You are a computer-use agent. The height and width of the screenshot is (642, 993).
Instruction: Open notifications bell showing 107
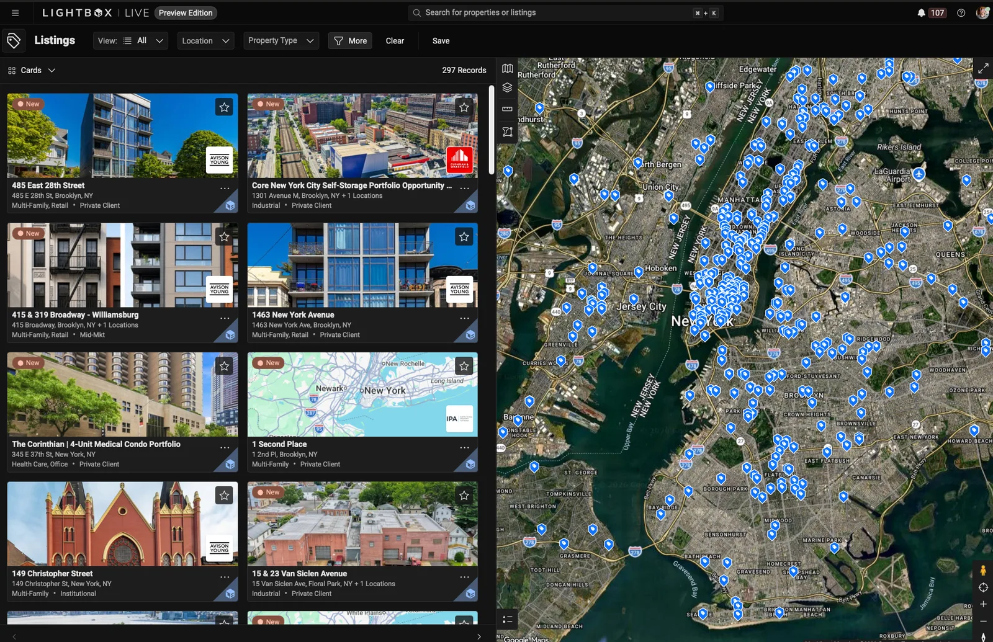[931, 12]
